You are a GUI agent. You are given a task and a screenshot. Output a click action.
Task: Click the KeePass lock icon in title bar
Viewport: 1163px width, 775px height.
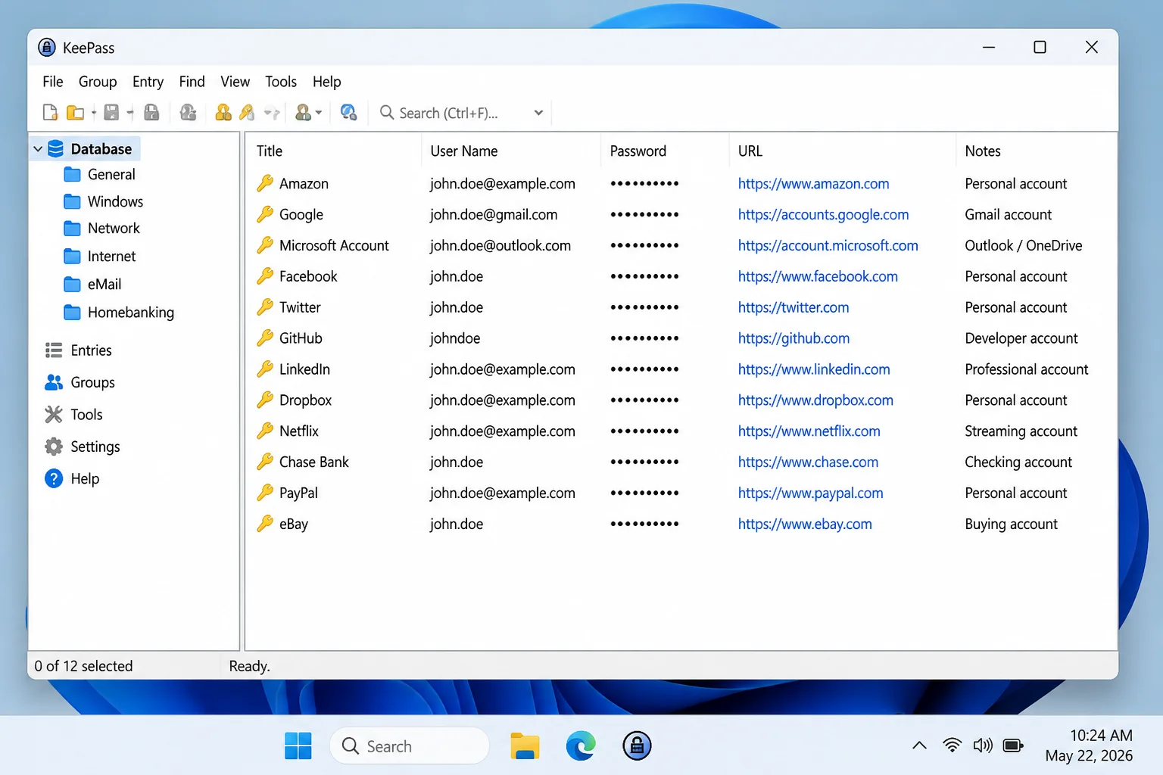47,48
